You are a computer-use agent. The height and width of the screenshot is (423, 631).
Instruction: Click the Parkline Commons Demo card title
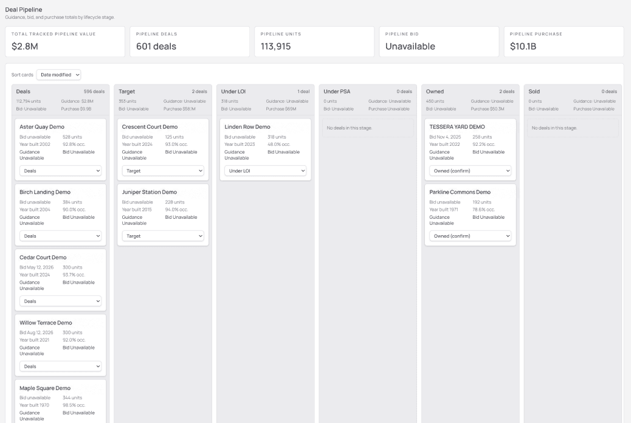point(460,192)
